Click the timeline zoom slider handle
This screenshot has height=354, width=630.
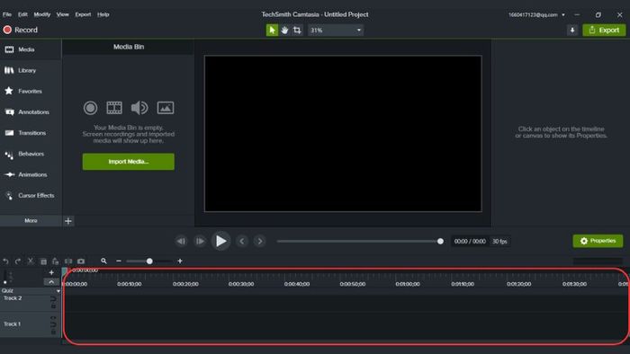(x=149, y=261)
